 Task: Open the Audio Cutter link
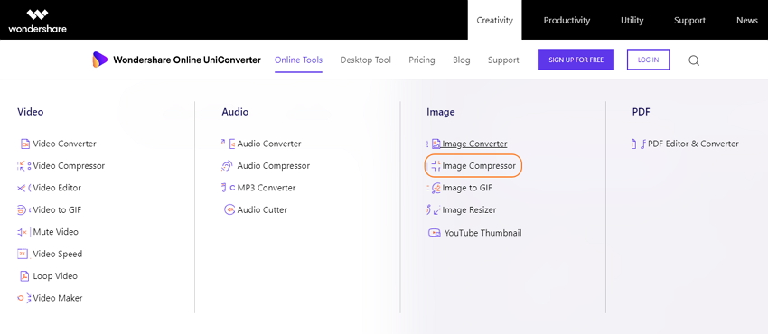pyautogui.click(x=262, y=209)
